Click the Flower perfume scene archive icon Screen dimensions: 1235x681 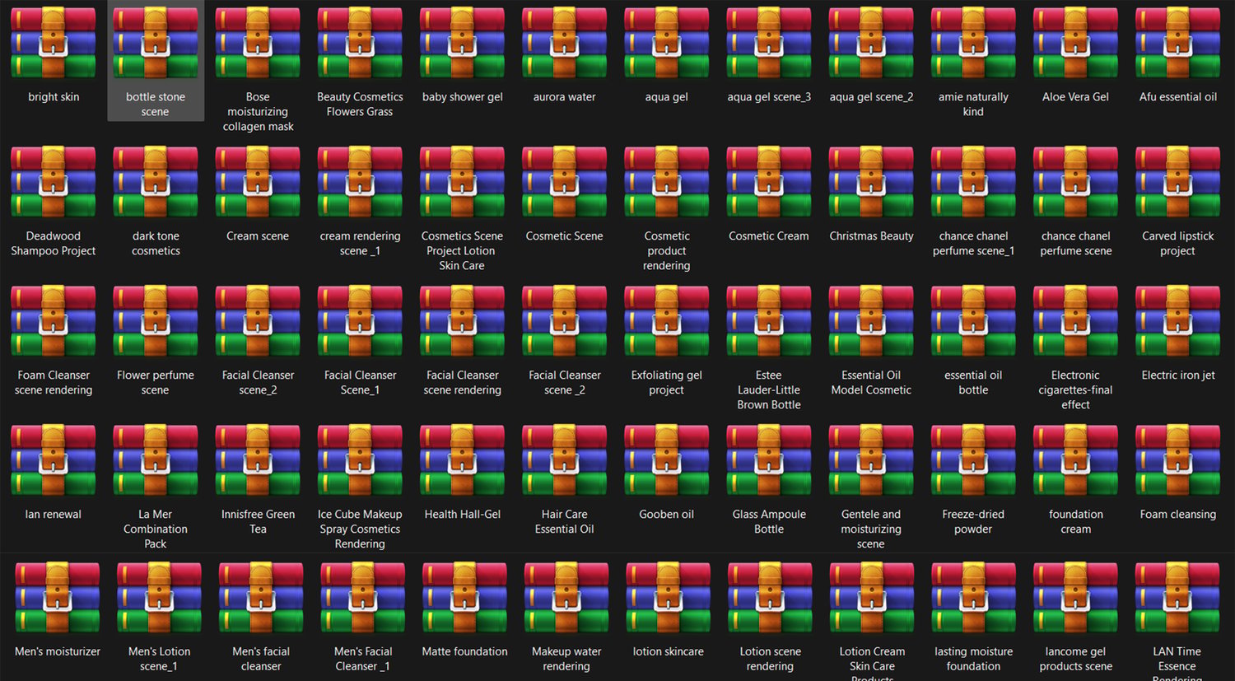tap(156, 321)
